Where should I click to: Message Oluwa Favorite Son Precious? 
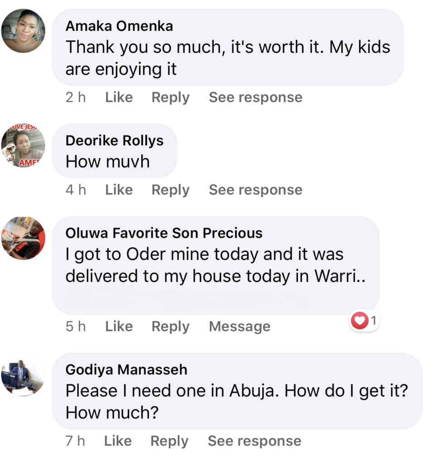coord(240,326)
